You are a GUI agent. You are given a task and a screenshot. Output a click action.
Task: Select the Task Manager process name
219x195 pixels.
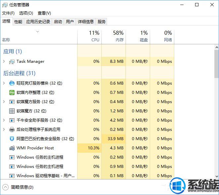coord(30,61)
